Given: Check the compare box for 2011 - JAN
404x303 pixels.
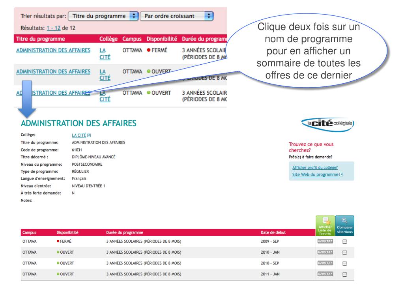Looking at the screenshot, I should [x=345, y=275].
